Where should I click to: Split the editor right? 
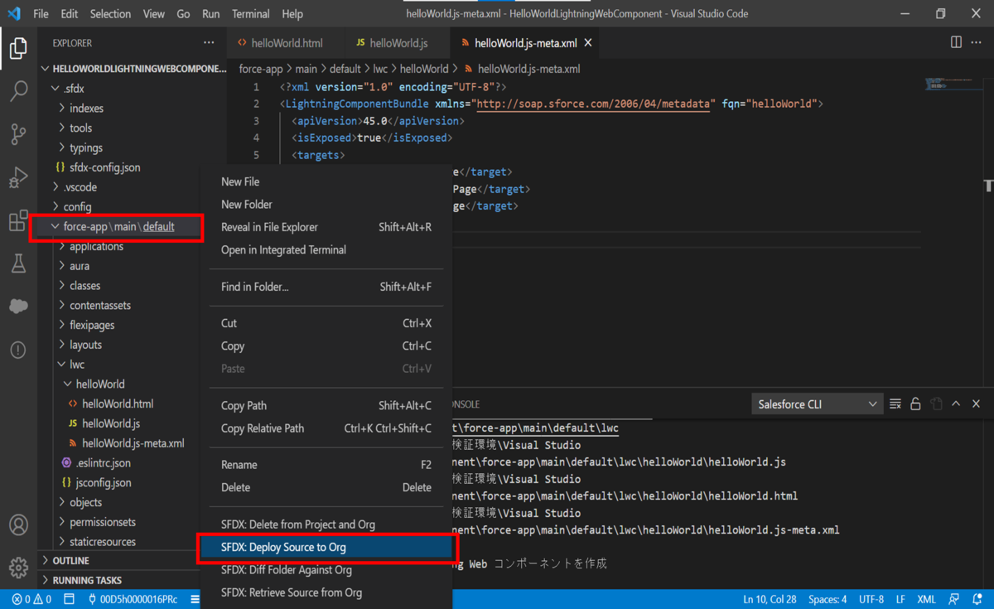pyautogui.click(x=956, y=42)
